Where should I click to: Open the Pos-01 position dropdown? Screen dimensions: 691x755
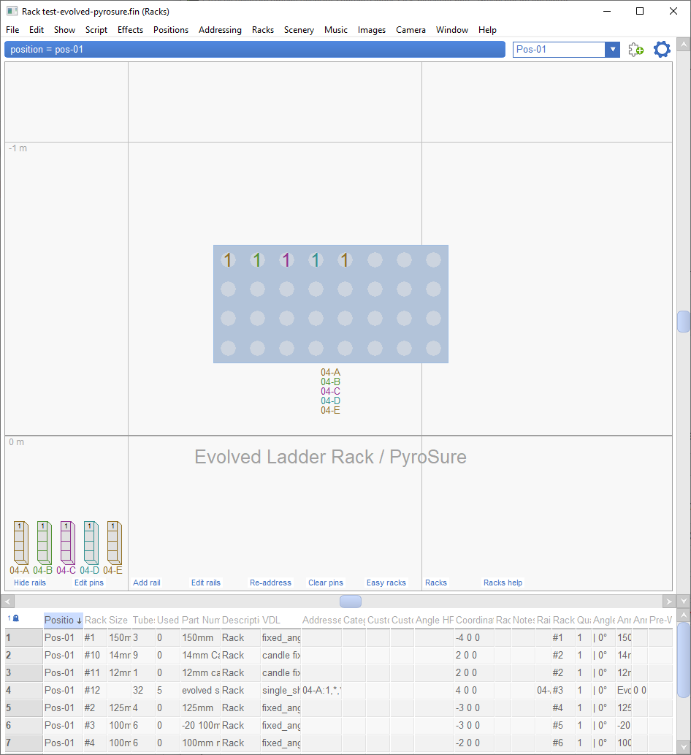pyautogui.click(x=612, y=49)
